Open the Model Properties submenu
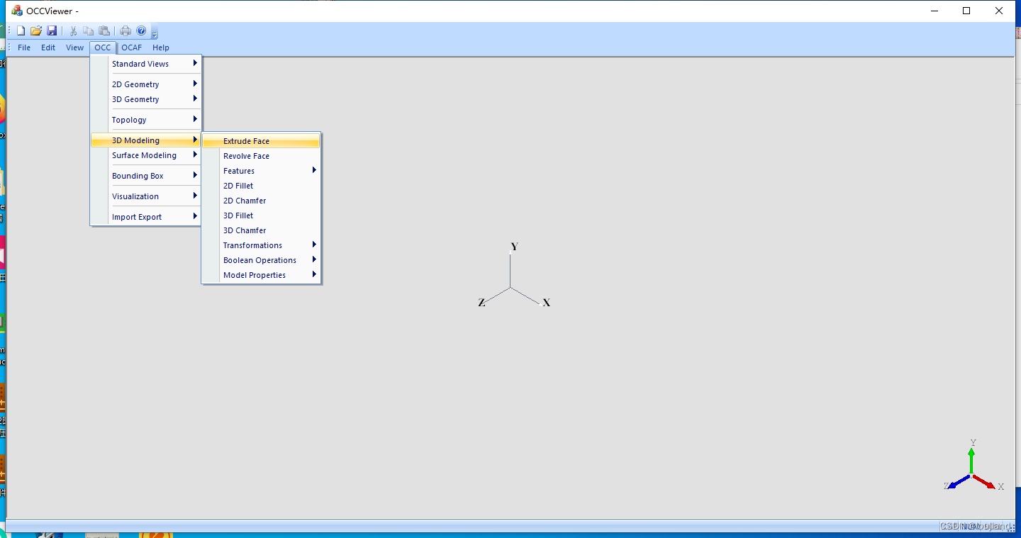1021x538 pixels. click(x=255, y=274)
